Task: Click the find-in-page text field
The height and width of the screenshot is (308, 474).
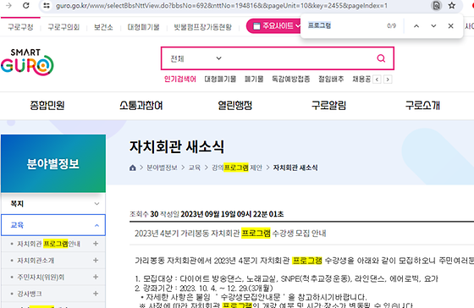Action: click(344, 25)
